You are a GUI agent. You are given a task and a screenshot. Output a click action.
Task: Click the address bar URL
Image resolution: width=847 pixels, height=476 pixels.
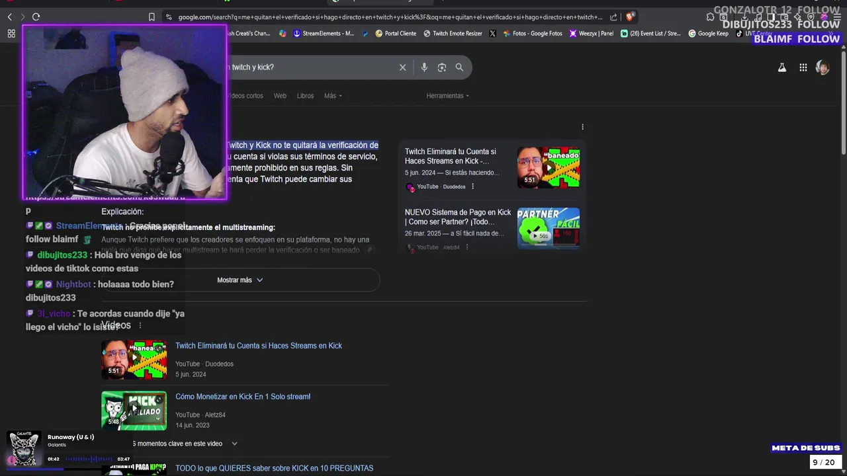[390, 17]
